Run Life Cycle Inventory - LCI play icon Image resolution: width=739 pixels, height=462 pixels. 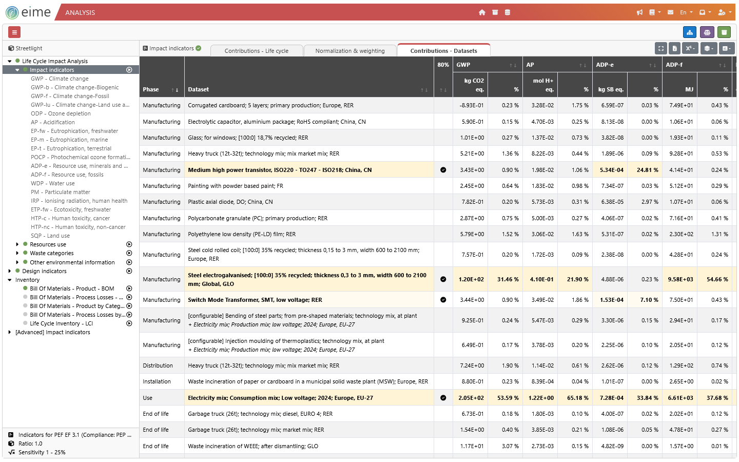[x=129, y=323]
